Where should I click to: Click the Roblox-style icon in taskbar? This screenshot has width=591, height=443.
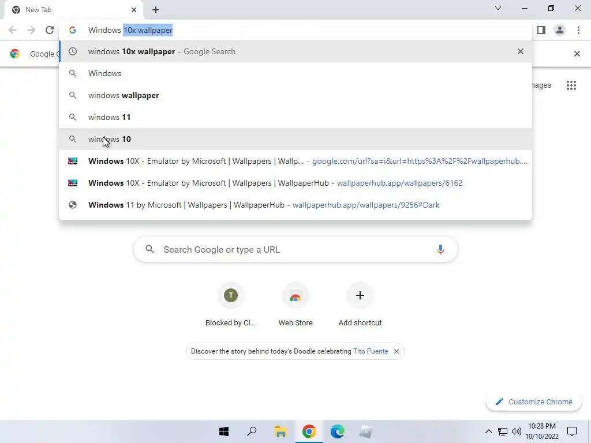[x=365, y=431]
